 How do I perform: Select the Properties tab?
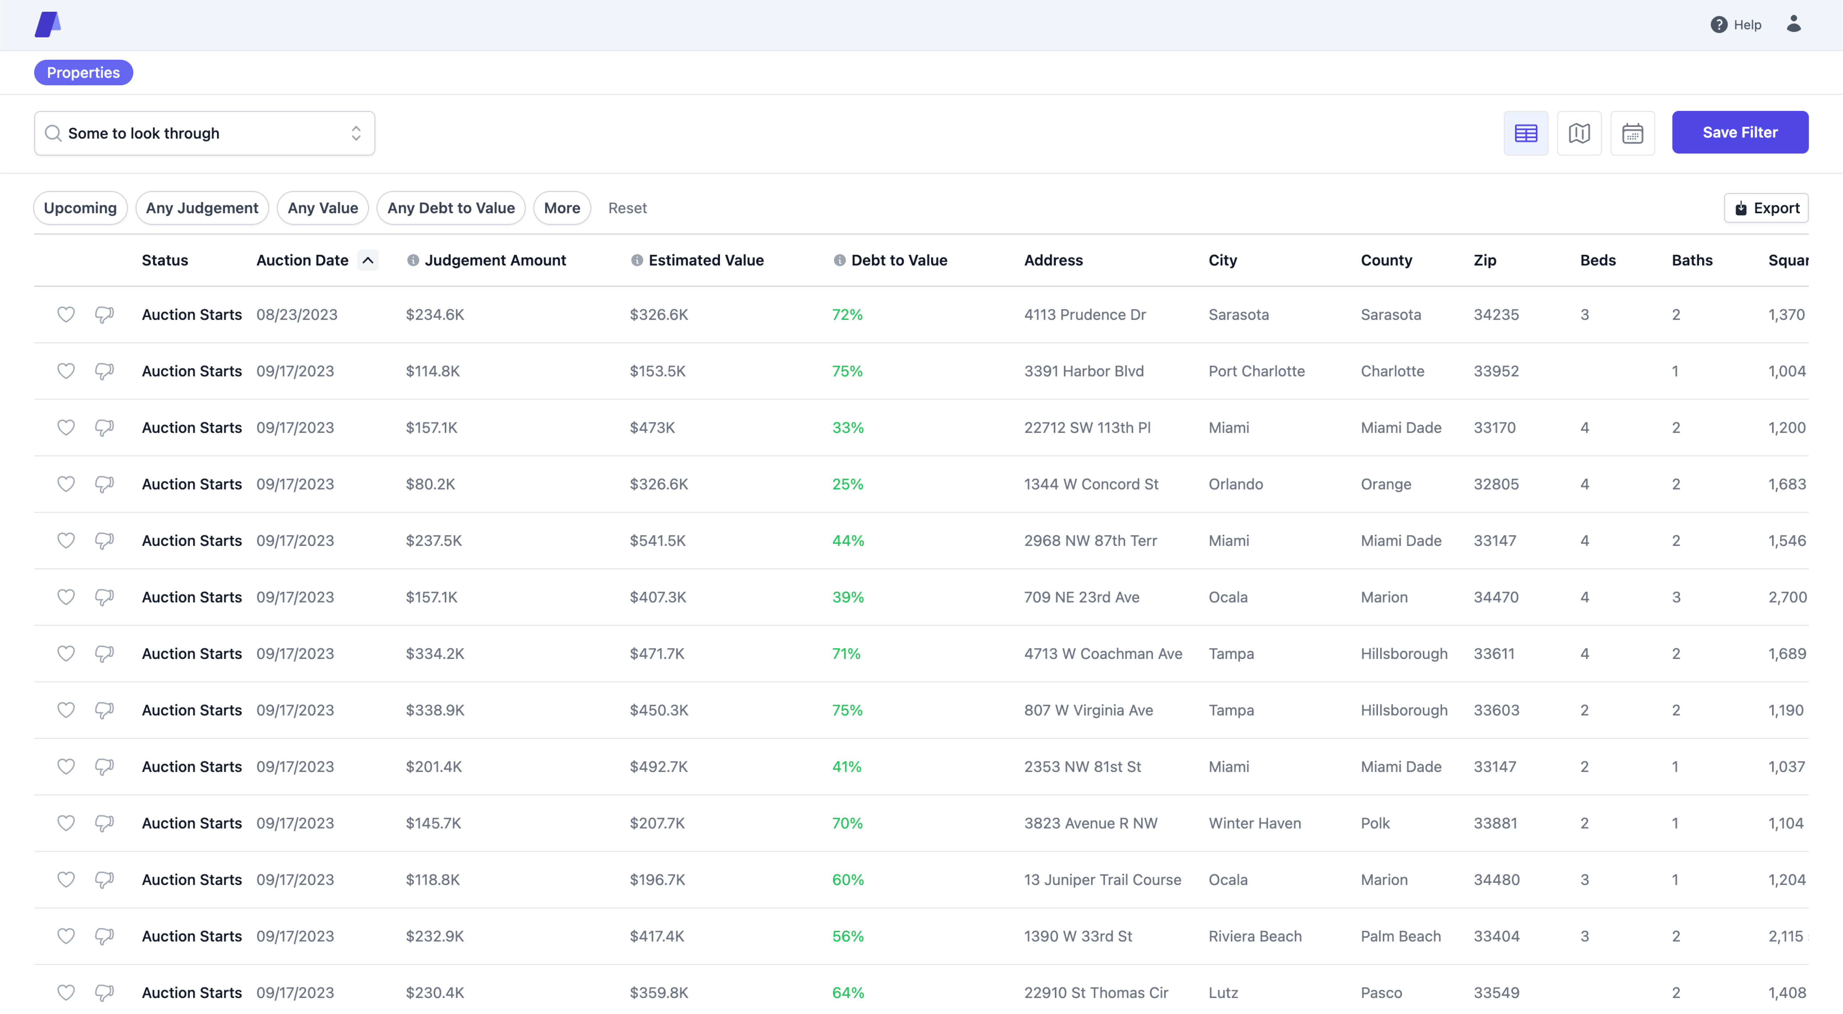(83, 72)
